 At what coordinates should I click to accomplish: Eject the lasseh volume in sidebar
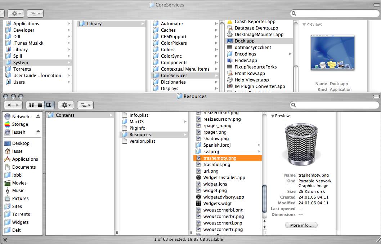38,132
